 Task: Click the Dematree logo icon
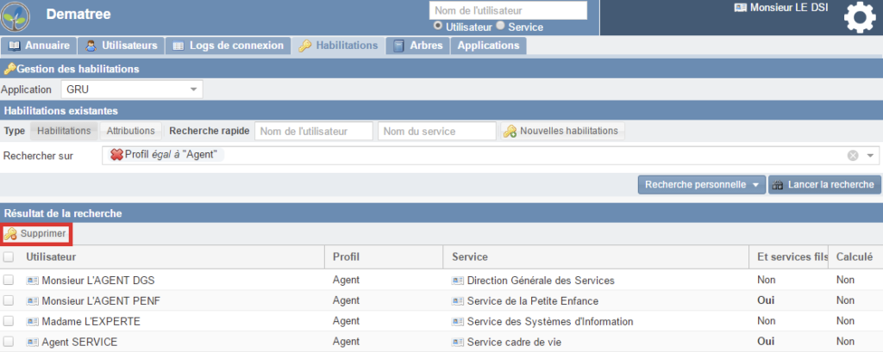[x=16, y=16]
